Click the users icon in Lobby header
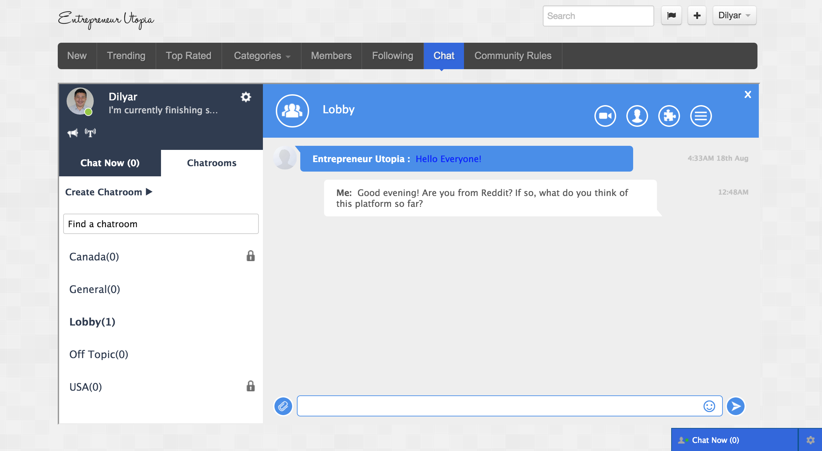This screenshot has height=451, width=822. [637, 116]
